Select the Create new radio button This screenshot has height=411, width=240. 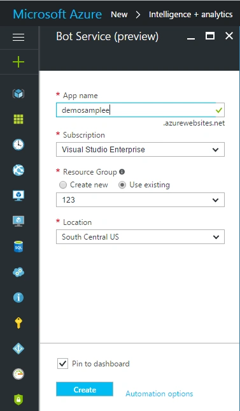pos(63,185)
